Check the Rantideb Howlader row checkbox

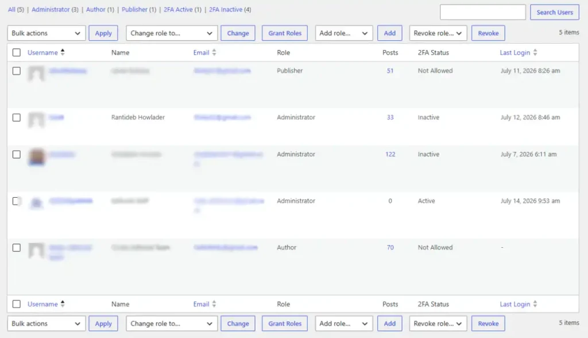pos(17,117)
